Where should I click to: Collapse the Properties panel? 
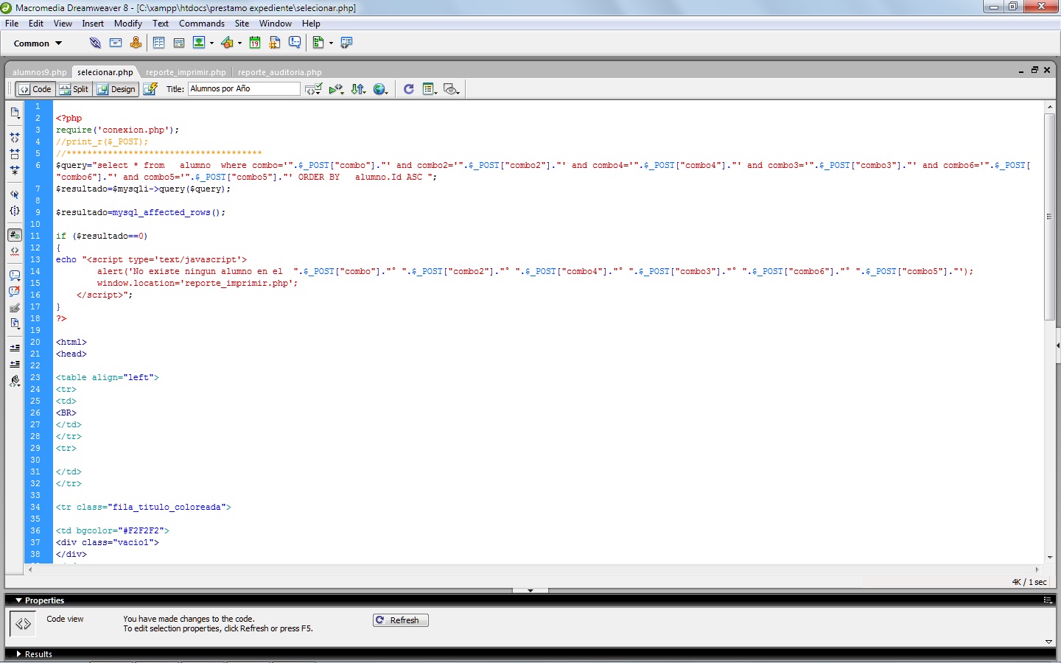[18, 600]
